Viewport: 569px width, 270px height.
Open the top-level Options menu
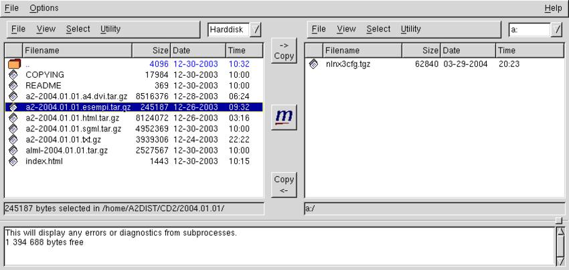(x=44, y=8)
